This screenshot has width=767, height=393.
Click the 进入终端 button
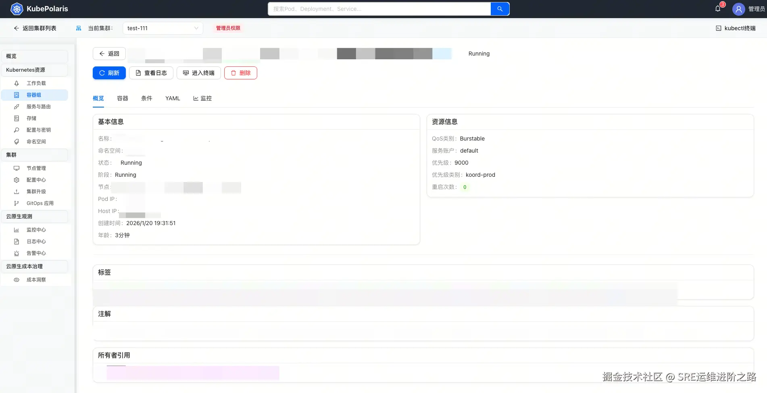point(199,73)
